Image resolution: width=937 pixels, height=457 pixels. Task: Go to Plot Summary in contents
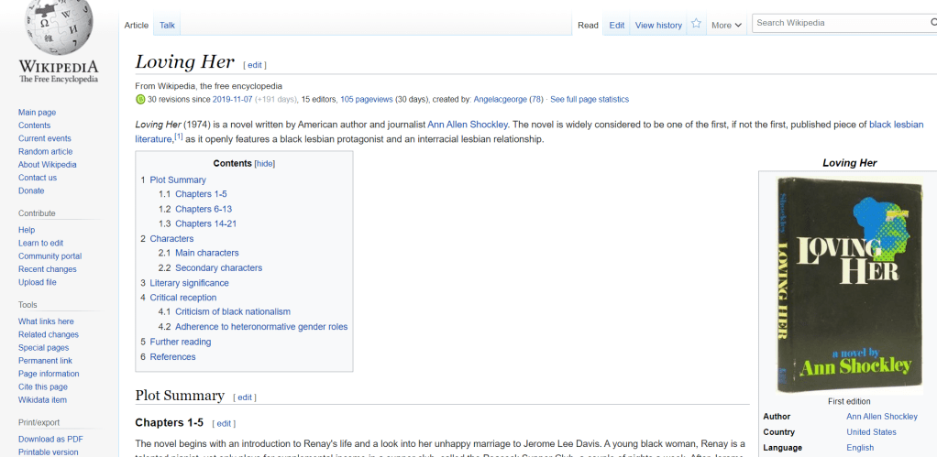click(178, 180)
